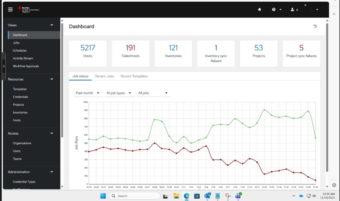Highlight the Dashboard entry in Views
This screenshot has height=201, width=340.
(x=20, y=34)
